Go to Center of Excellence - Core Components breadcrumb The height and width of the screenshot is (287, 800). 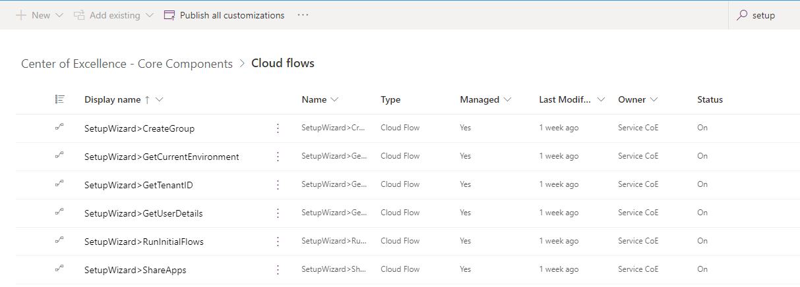pyautogui.click(x=127, y=64)
